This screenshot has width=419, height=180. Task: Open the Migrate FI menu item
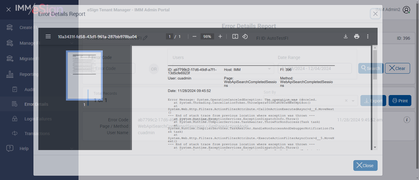tap(29, 59)
